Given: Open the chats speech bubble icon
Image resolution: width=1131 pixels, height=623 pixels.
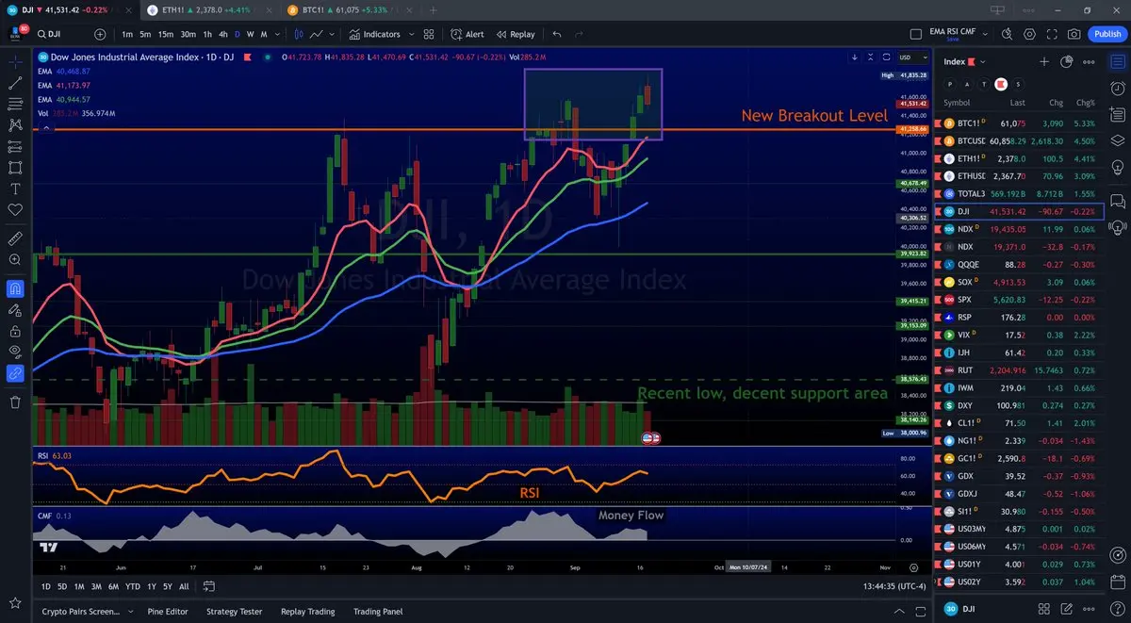Looking at the screenshot, I should point(1117,201).
